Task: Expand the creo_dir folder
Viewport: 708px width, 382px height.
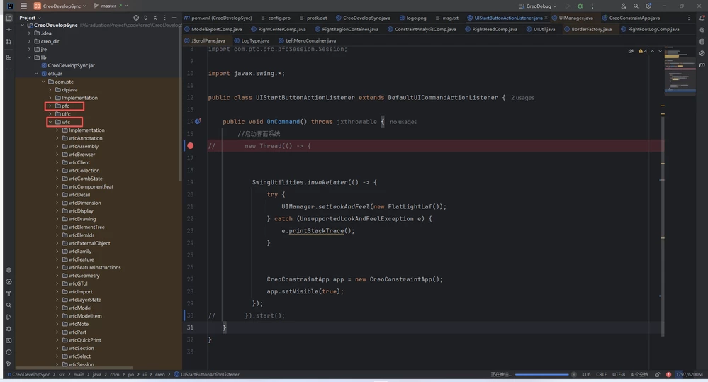Action: [29, 41]
